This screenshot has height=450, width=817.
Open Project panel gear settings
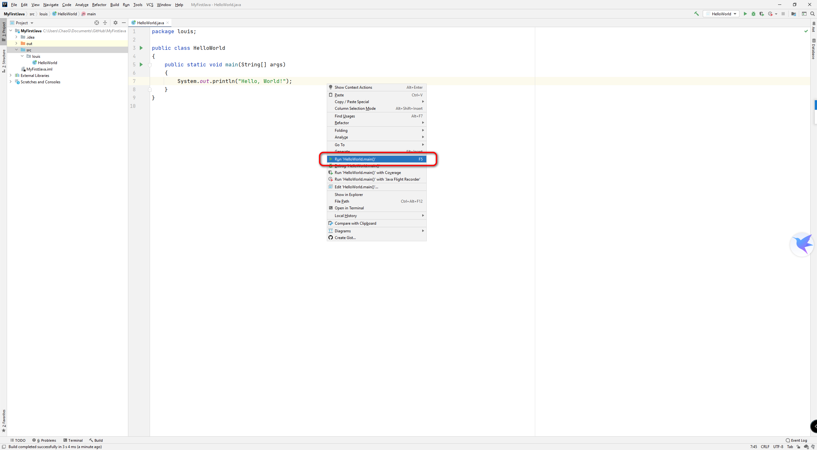pyautogui.click(x=116, y=23)
